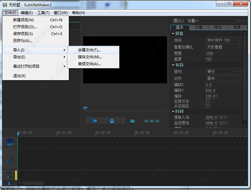251x190 pixels.
Task: Collapse the 时间 section
Action: [173, 111]
